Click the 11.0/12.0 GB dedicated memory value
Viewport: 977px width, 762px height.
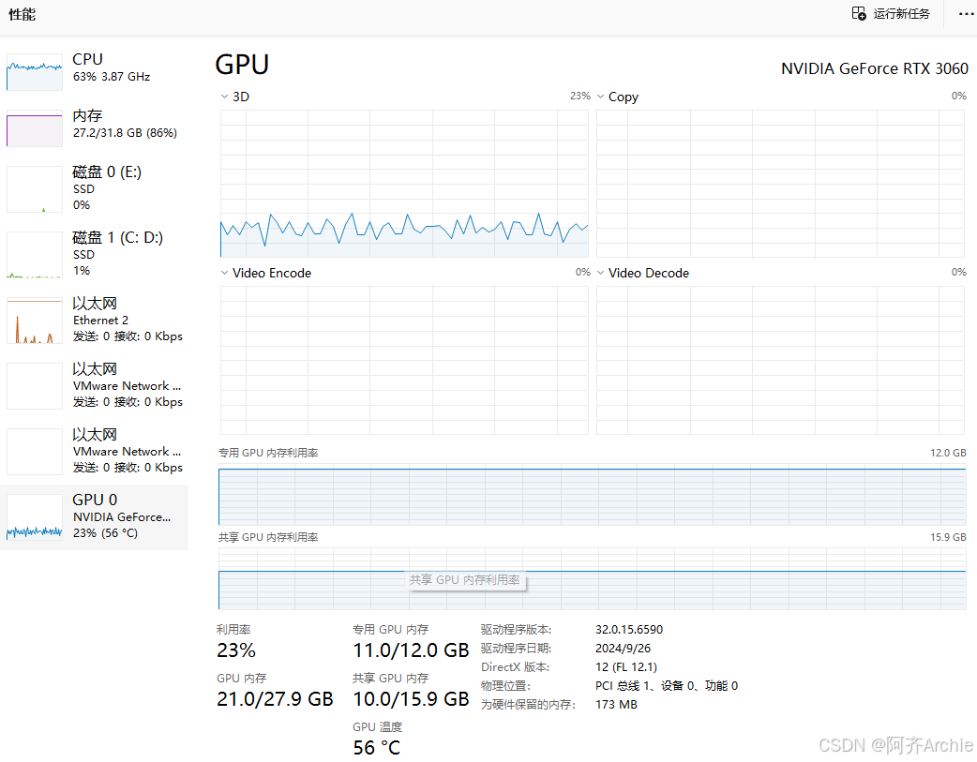click(x=411, y=650)
